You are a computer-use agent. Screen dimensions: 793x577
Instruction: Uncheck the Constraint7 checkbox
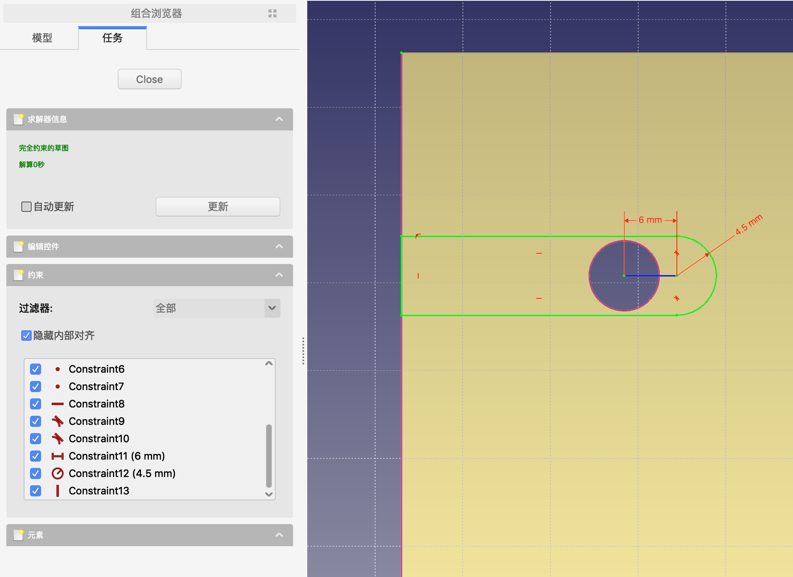36,387
